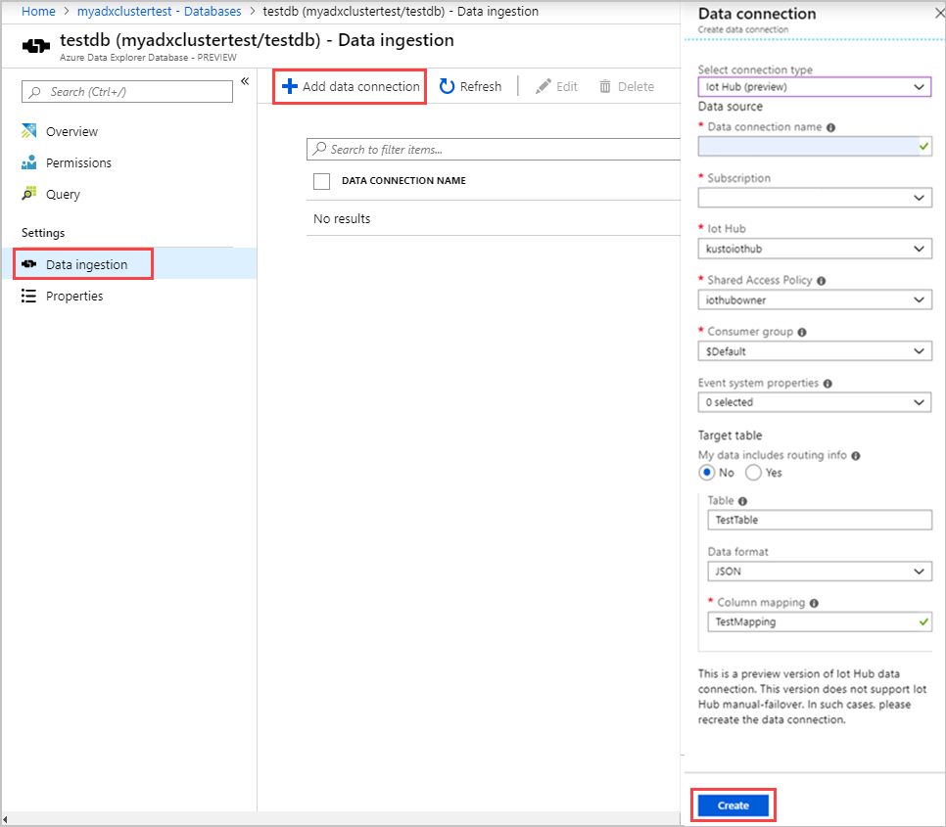Go to Home breadcrumb link

click(x=38, y=11)
